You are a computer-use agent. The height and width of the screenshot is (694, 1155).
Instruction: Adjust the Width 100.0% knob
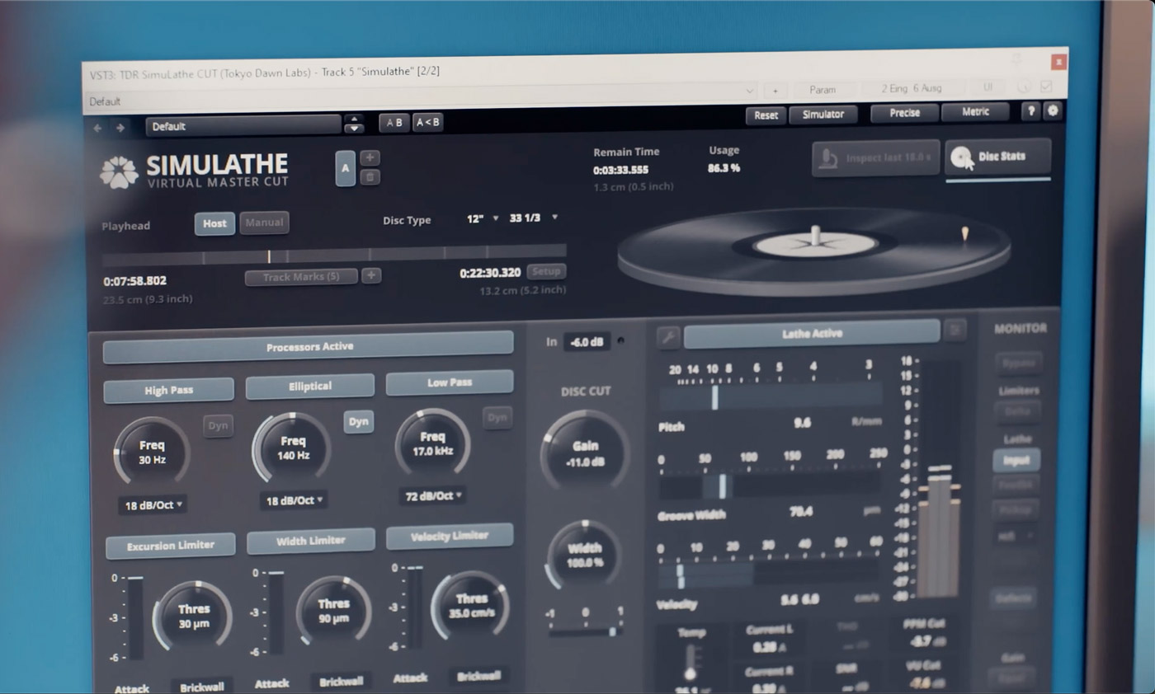point(585,555)
